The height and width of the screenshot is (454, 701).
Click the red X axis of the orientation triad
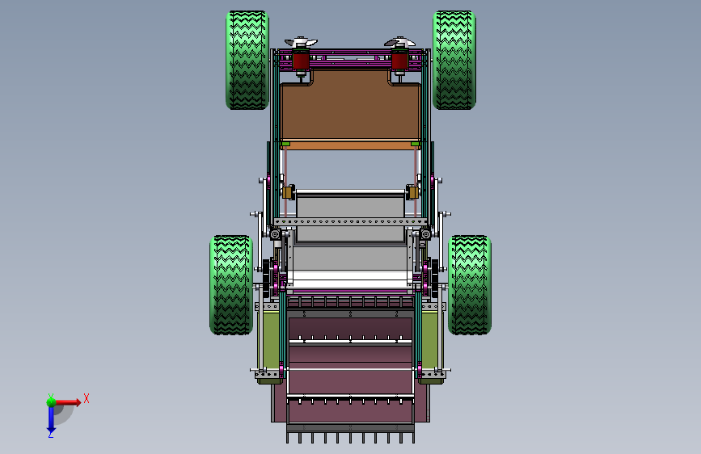point(68,402)
